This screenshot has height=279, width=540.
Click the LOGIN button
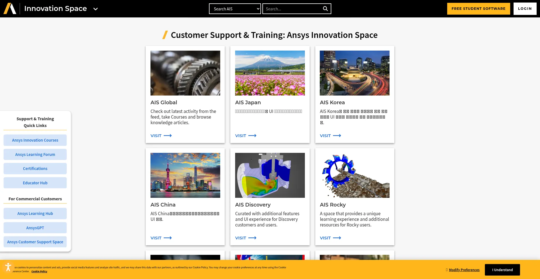pyautogui.click(x=525, y=8)
